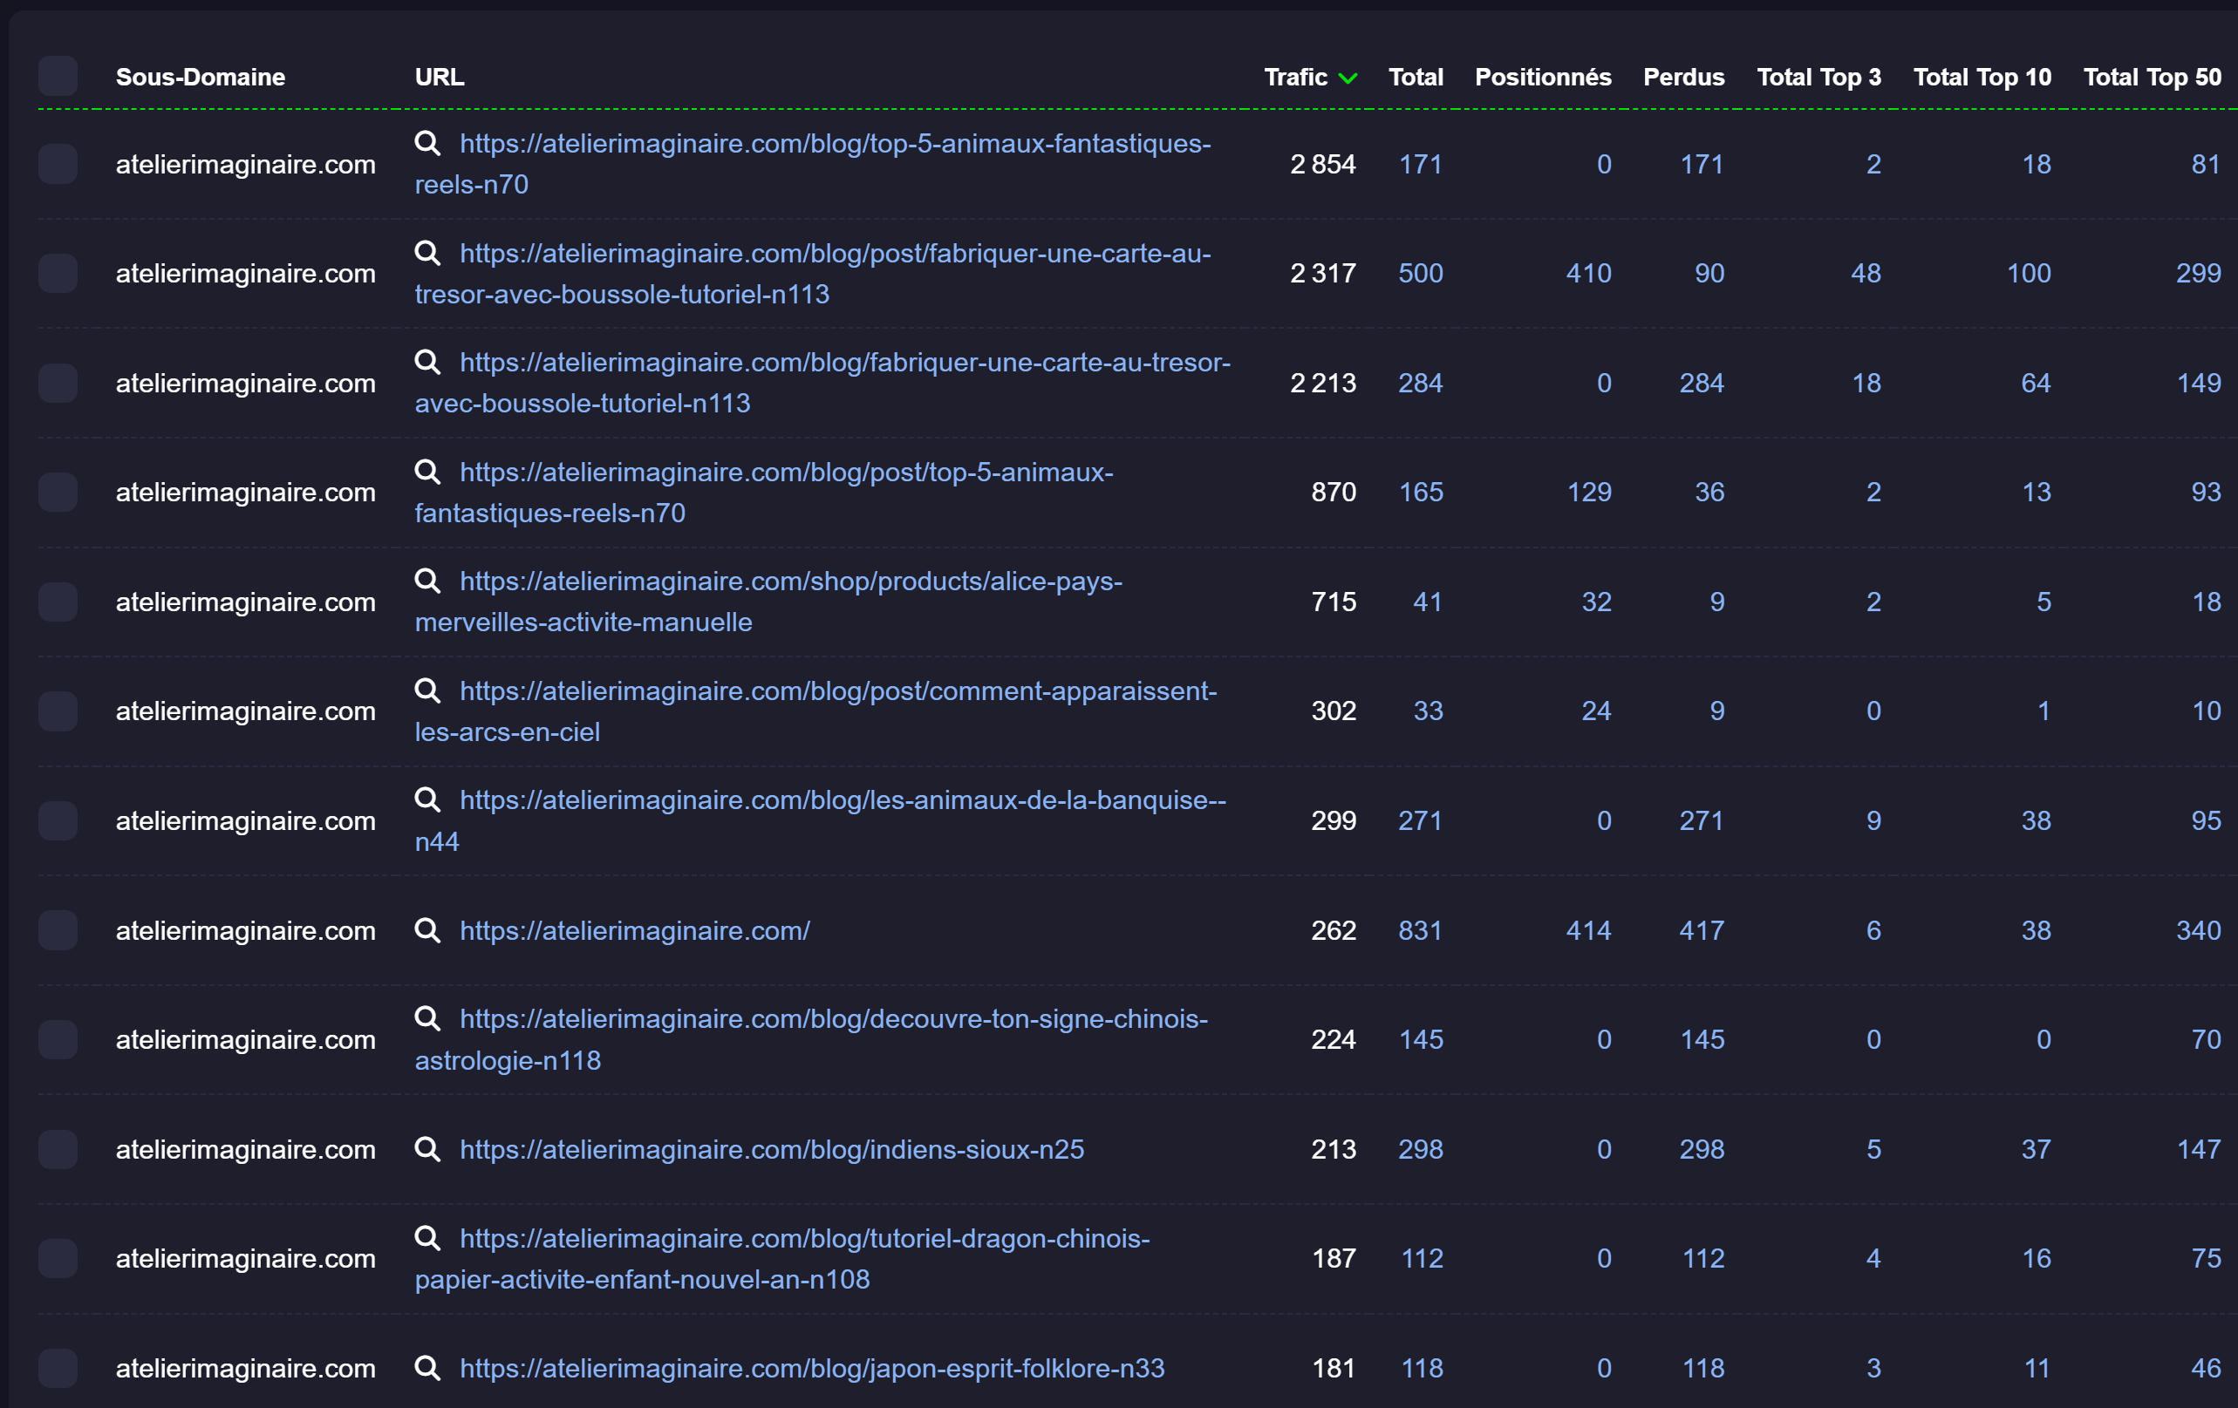Click magnifier icon for comment-apparaissent-les-arcs-en-ciel URL
2238x1408 pixels.
pos(426,690)
